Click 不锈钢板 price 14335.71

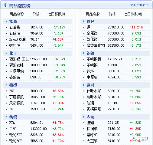click(115, 59)
